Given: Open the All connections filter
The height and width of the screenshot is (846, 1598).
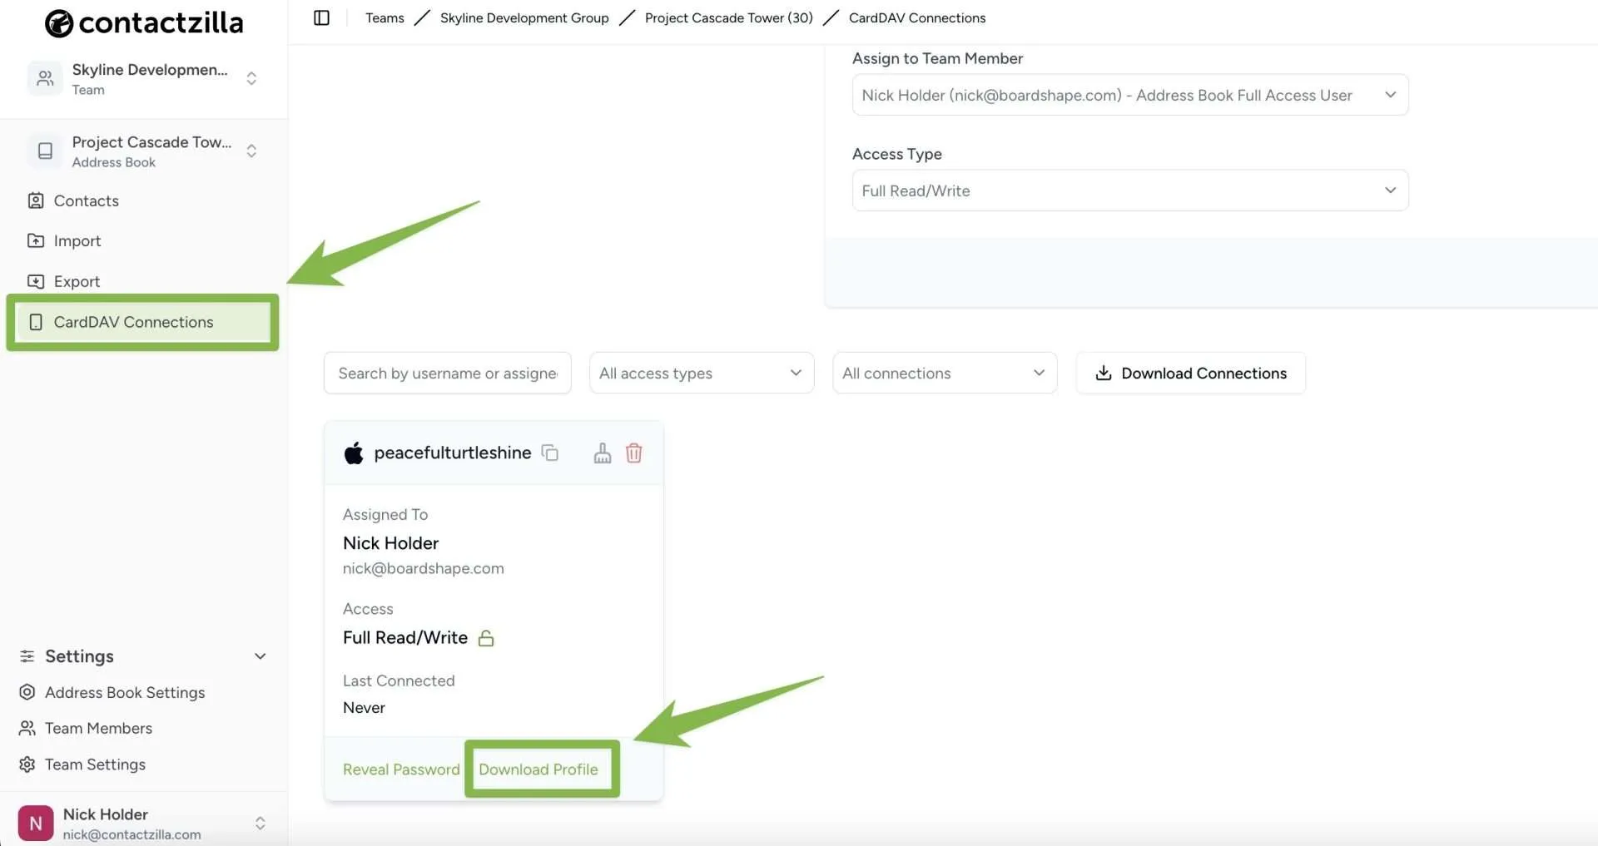Looking at the screenshot, I should [x=945, y=373].
